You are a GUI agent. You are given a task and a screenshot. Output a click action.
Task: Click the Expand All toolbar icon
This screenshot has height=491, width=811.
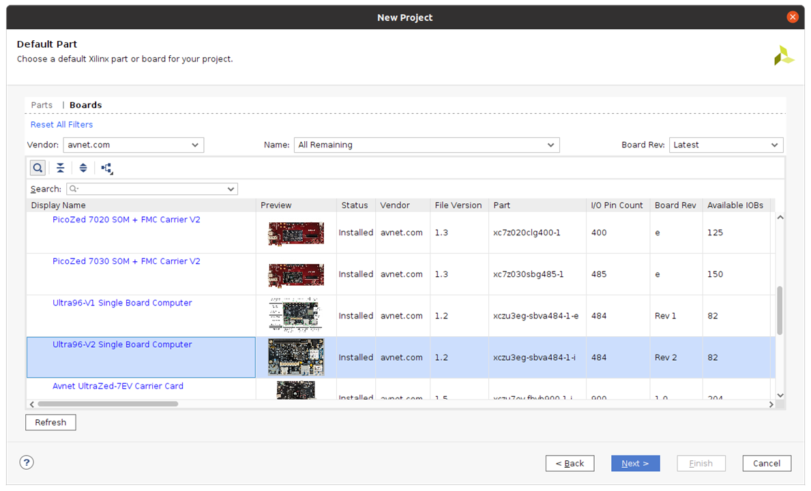pos(83,168)
